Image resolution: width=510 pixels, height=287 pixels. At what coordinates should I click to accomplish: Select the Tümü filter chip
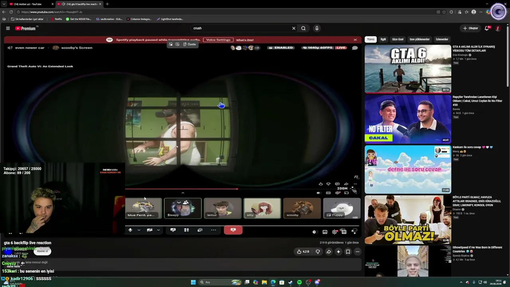pos(371,39)
